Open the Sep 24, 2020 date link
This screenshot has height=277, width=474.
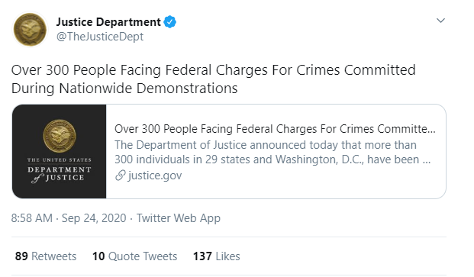pyautogui.click(x=94, y=217)
